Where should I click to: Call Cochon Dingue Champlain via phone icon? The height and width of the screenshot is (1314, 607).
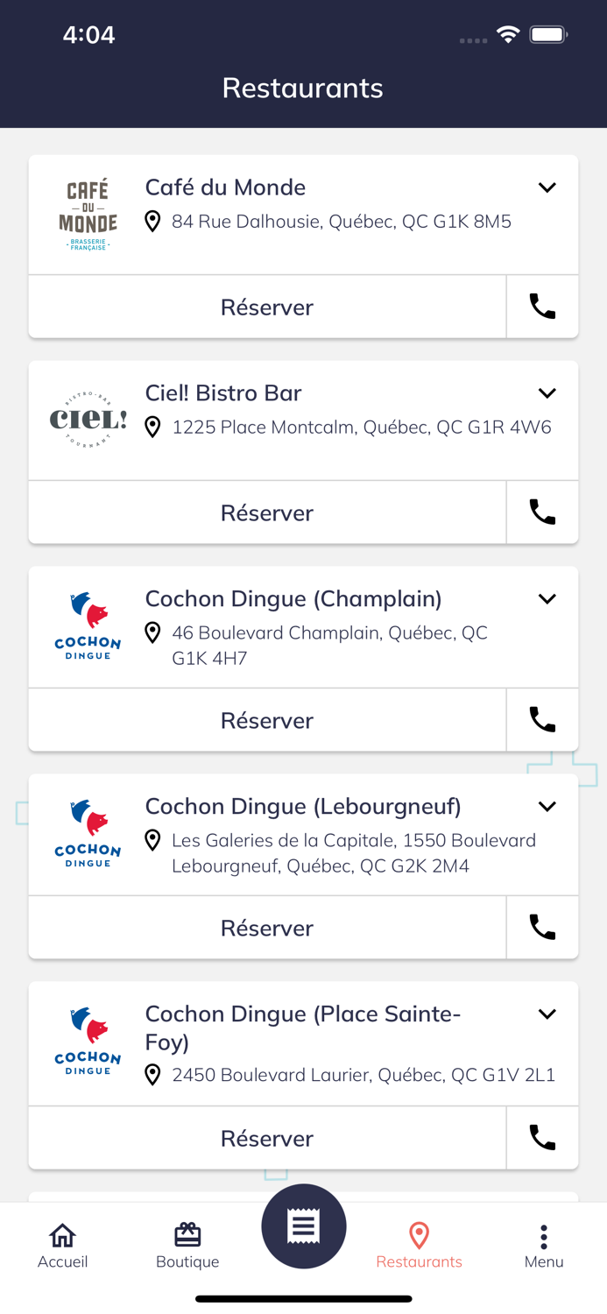542,719
